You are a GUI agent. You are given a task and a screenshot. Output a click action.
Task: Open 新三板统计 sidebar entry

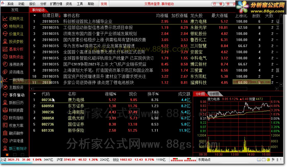[15, 148]
